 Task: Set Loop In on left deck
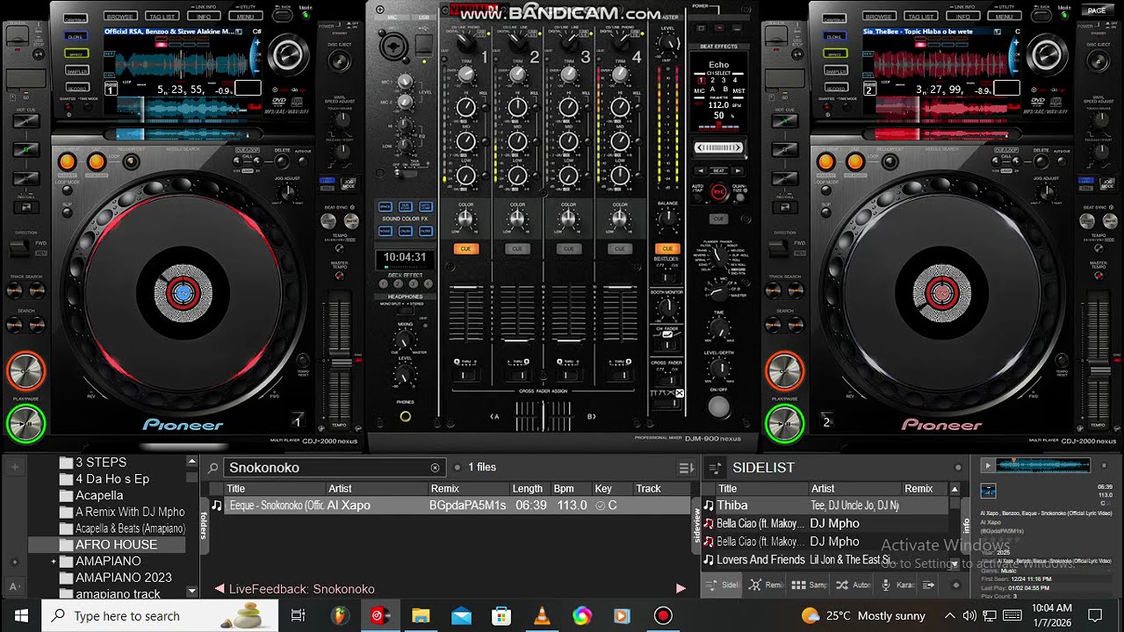[68, 162]
